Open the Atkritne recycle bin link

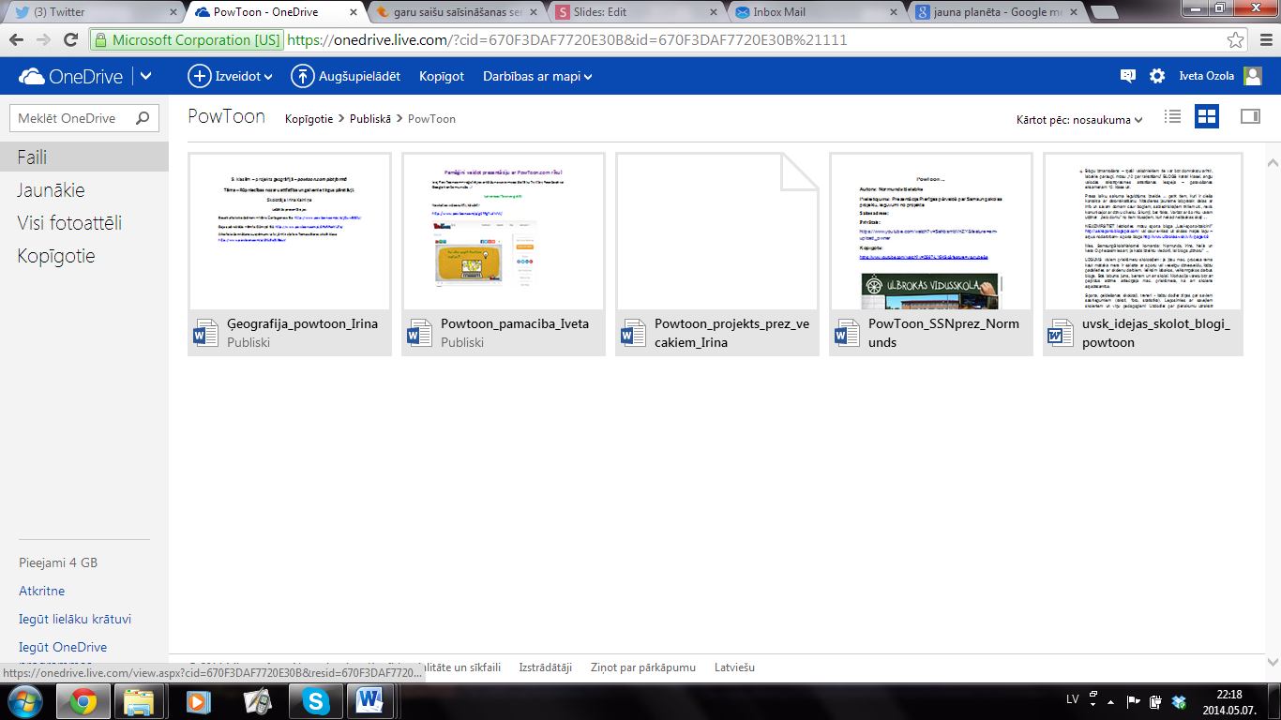pyautogui.click(x=42, y=591)
